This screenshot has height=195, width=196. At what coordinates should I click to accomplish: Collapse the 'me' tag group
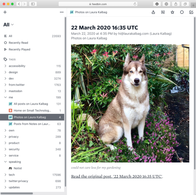coord(5,97)
